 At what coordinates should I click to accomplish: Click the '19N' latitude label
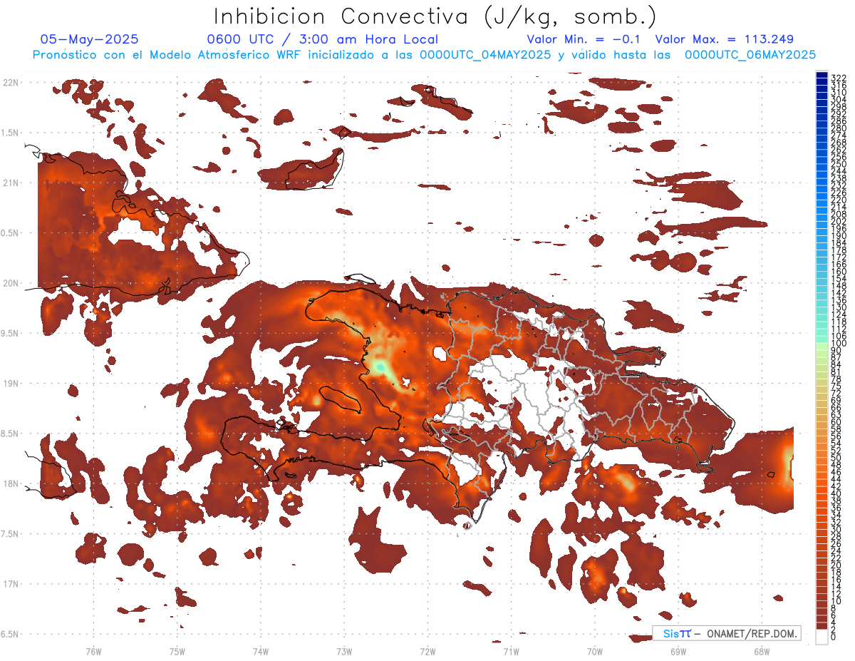[x=10, y=383]
